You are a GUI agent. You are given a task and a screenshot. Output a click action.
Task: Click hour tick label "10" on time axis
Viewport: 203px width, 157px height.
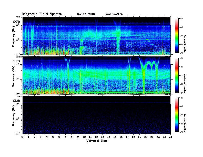[x=84, y=137]
